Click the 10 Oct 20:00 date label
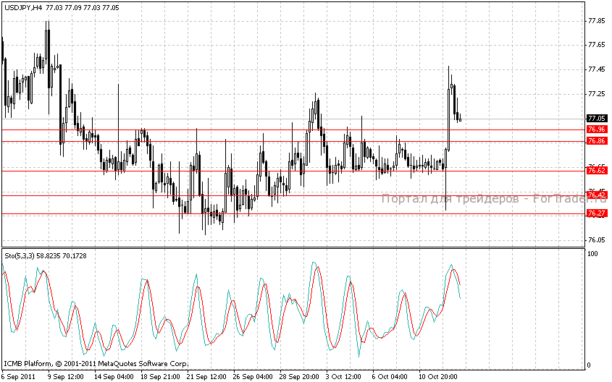612x382 pixels. tap(437, 376)
